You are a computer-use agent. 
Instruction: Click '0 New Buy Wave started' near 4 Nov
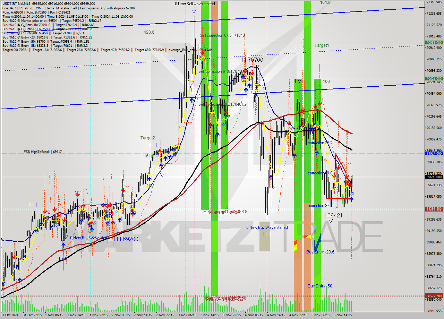[x=267, y=227]
